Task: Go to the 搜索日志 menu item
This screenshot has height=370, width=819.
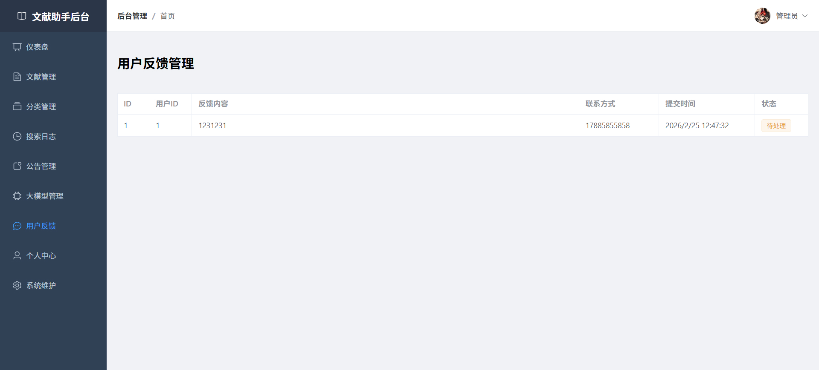Action: tap(41, 136)
